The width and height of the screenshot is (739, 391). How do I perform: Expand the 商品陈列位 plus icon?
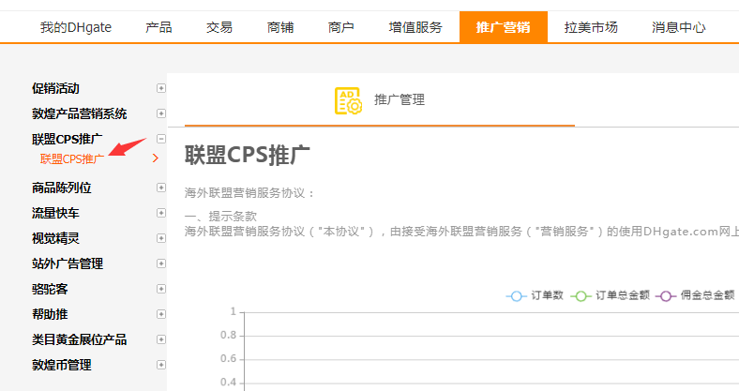(161, 188)
